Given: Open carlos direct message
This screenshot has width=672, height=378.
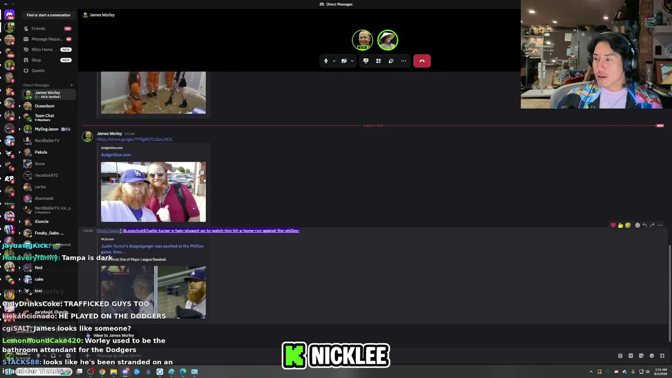Looking at the screenshot, I should tap(48, 187).
